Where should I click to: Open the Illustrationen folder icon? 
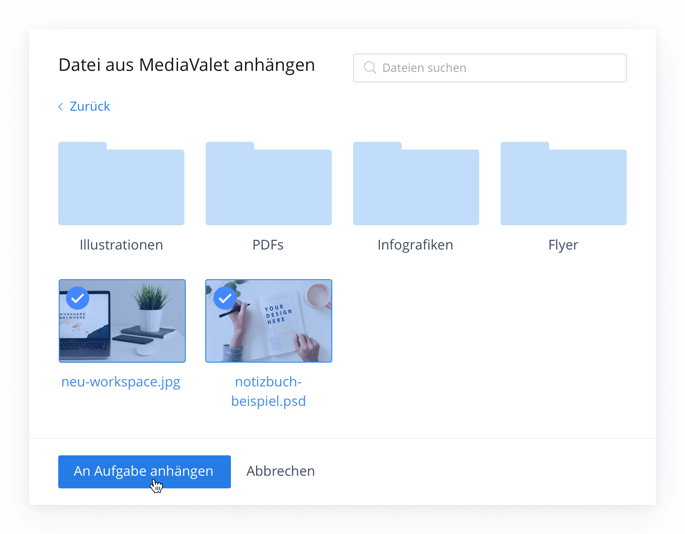click(x=121, y=184)
